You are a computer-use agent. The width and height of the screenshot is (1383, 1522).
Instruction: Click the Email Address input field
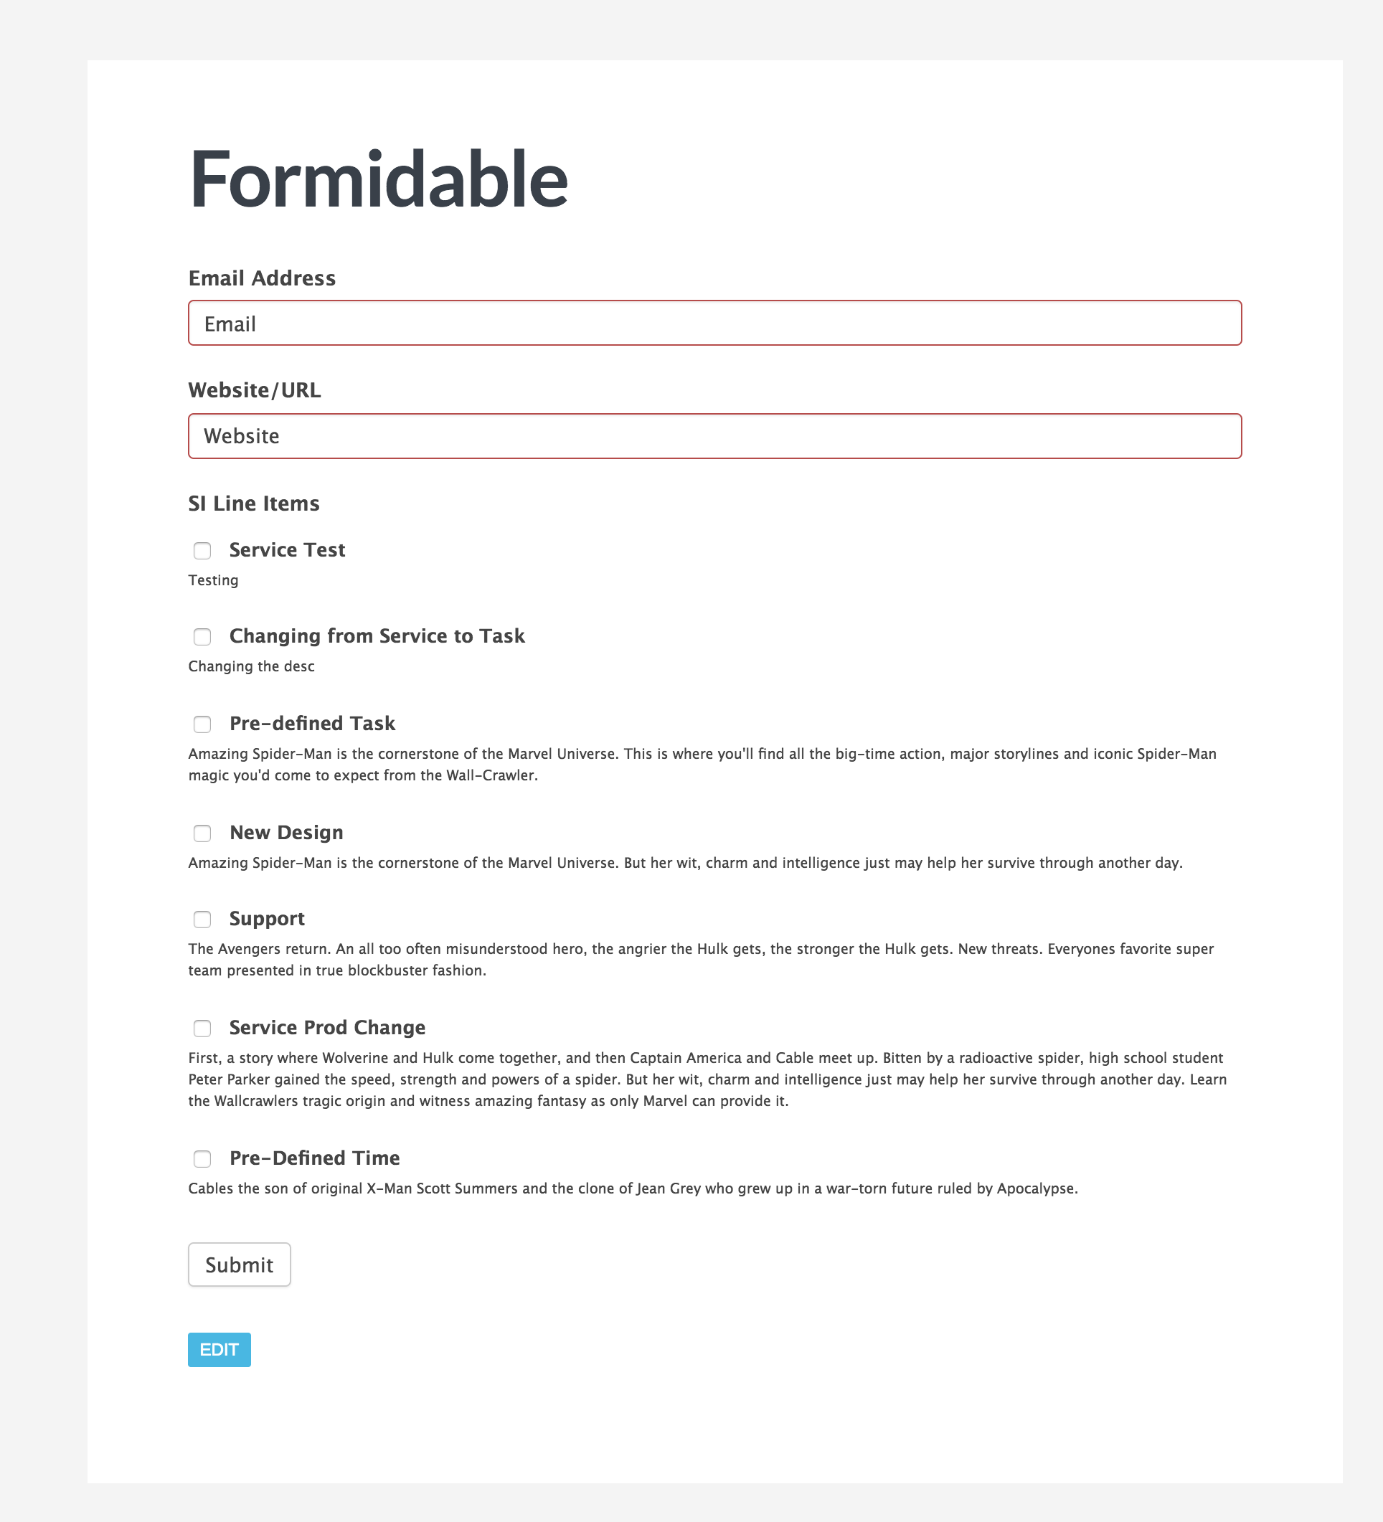pos(714,323)
